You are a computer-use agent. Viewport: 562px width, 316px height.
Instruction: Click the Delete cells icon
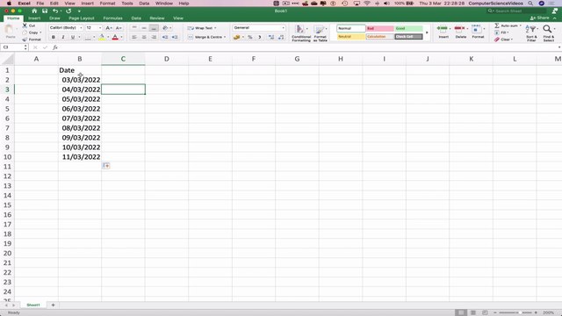(460, 29)
